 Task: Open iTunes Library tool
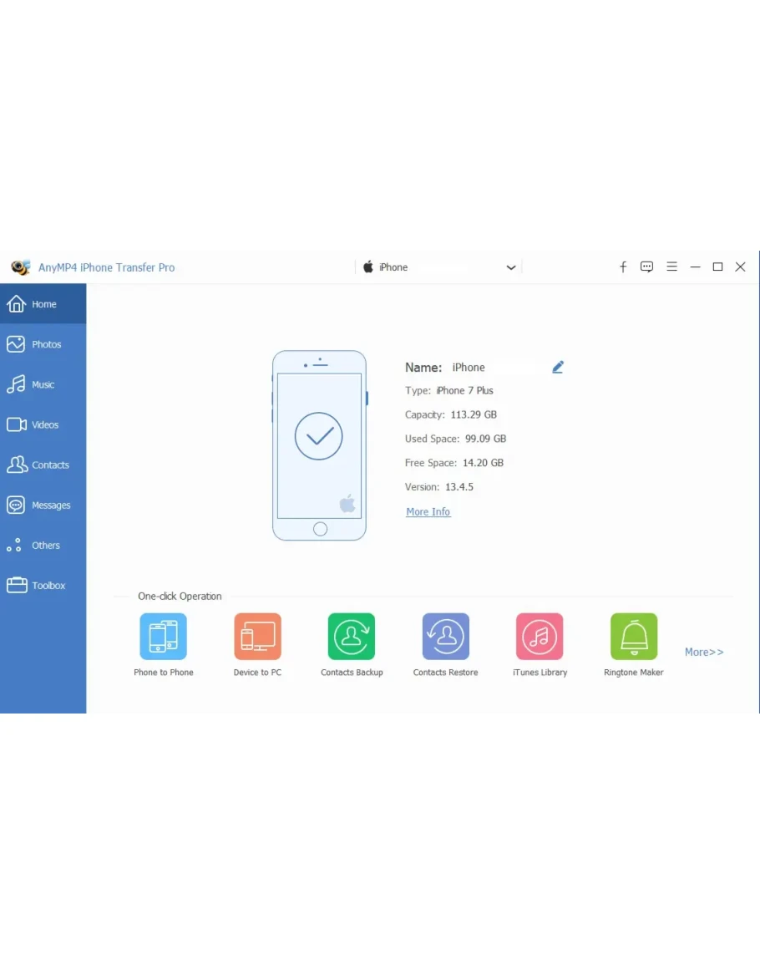pyautogui.click(x=540, y=637)
